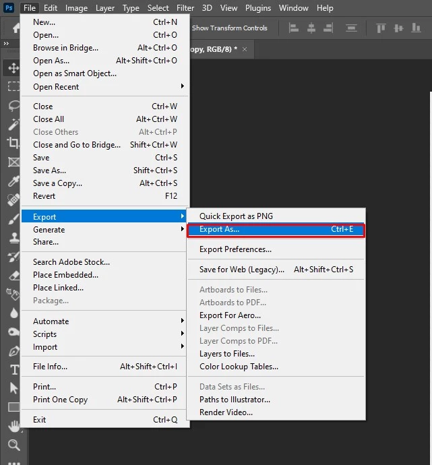Expand the toolbar double-arrow
The width and height of the screenshot is (432, 465).
click(6, 43)
